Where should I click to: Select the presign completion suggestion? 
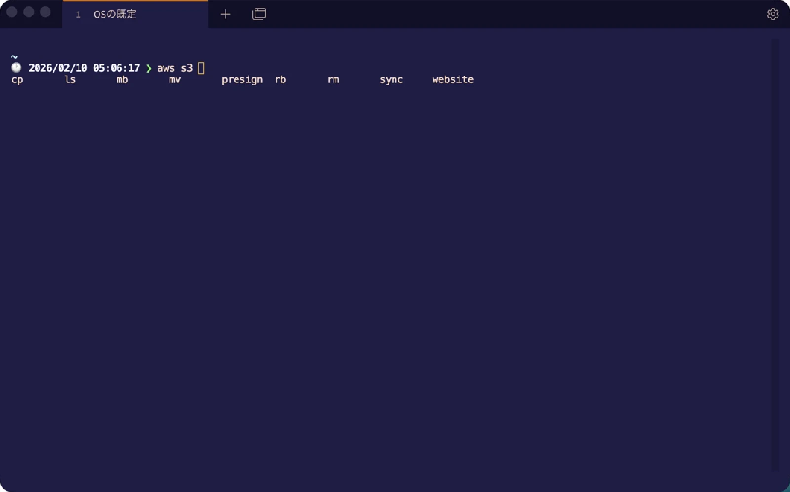(241, 79)
